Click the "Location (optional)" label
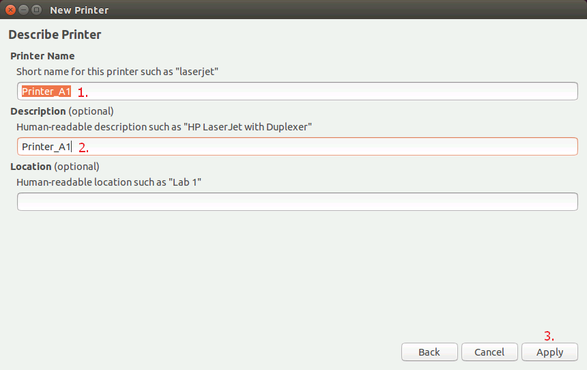Image resolution: width=587 pixels, height=370 pixels. pos(55,167)
